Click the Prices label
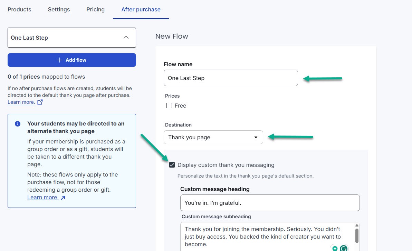Screen dimensions: 412x251 pos(172,96)
